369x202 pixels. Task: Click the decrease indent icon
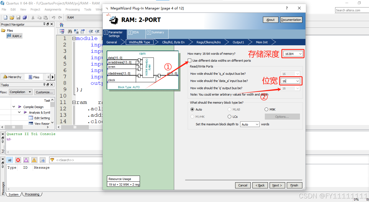97,31
